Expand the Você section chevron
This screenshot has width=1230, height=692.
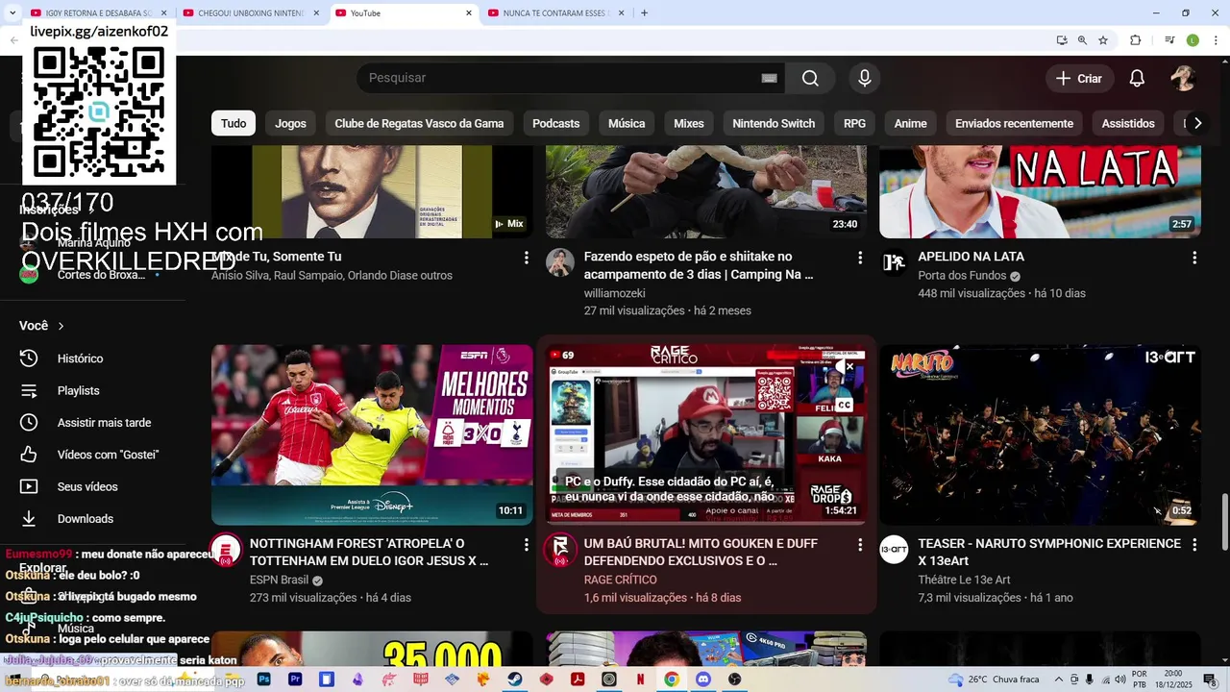(x=61, y=326)
